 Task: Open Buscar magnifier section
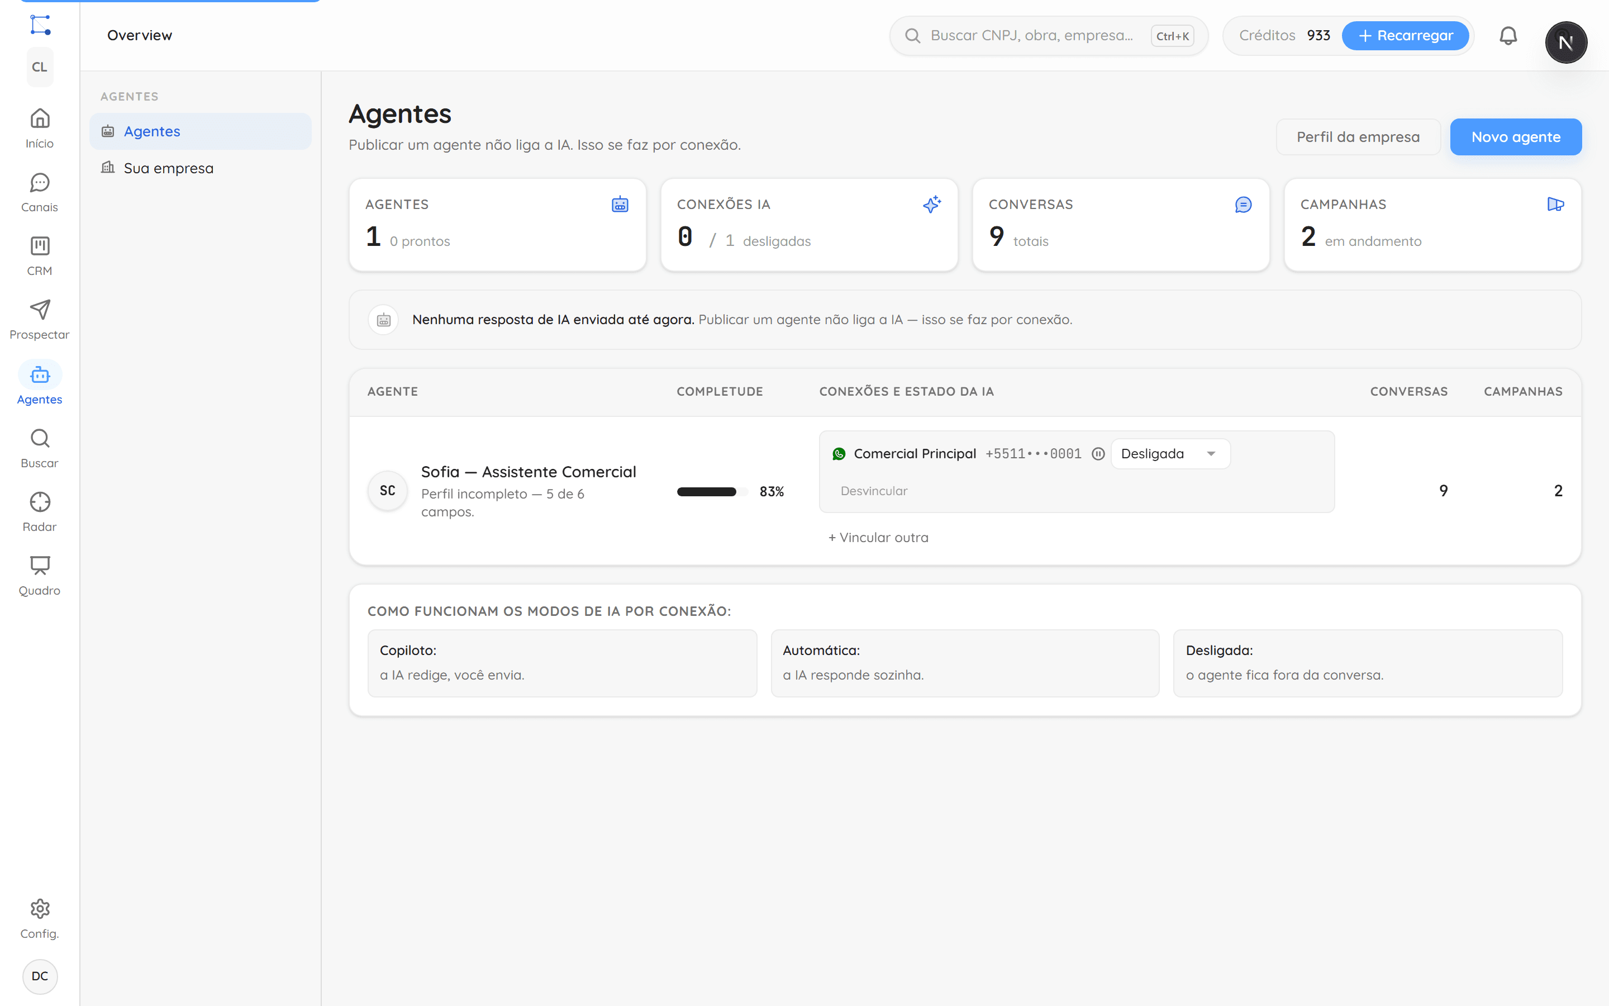(40, 448)
